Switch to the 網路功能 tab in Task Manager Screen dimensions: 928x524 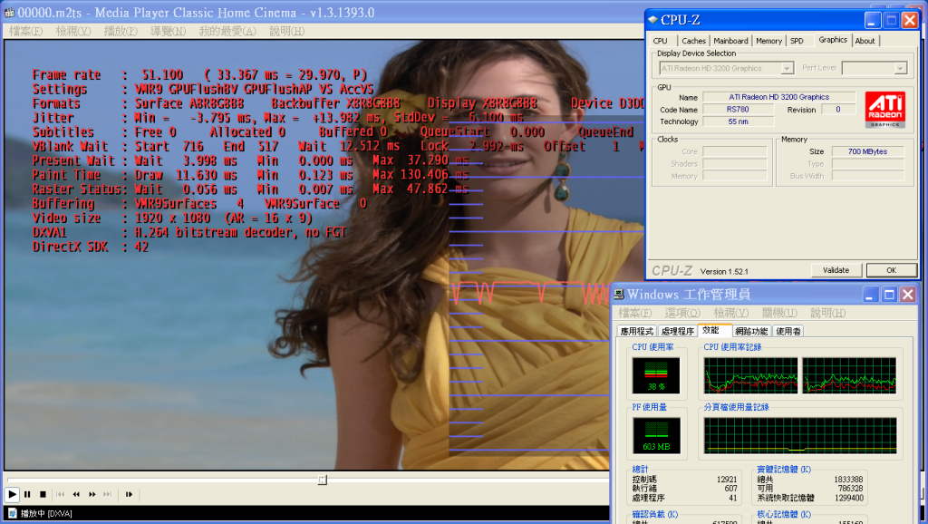tap(751, 331)
